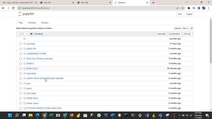Viewport: 212px width, 119px height.
Task: Open the Chrome three-dot menu
Action: coord(209,8)
